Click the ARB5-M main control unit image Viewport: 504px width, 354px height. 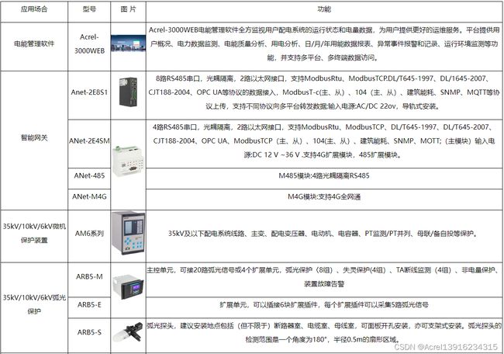pos(128,286)
